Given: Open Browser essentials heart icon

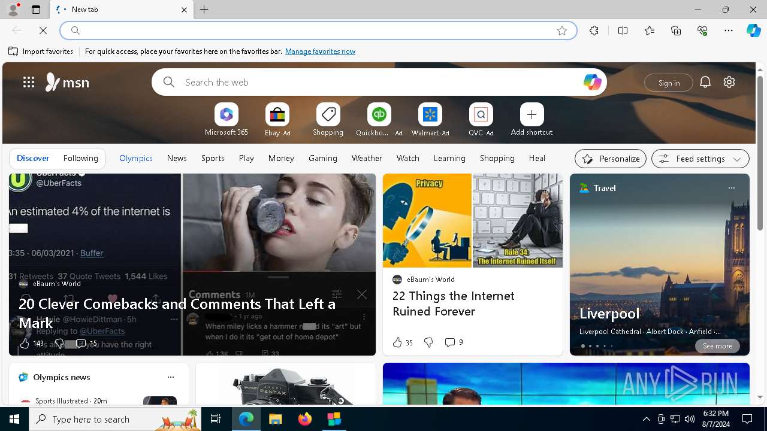Looking at the screenshot, I should [x=702, y=31].
